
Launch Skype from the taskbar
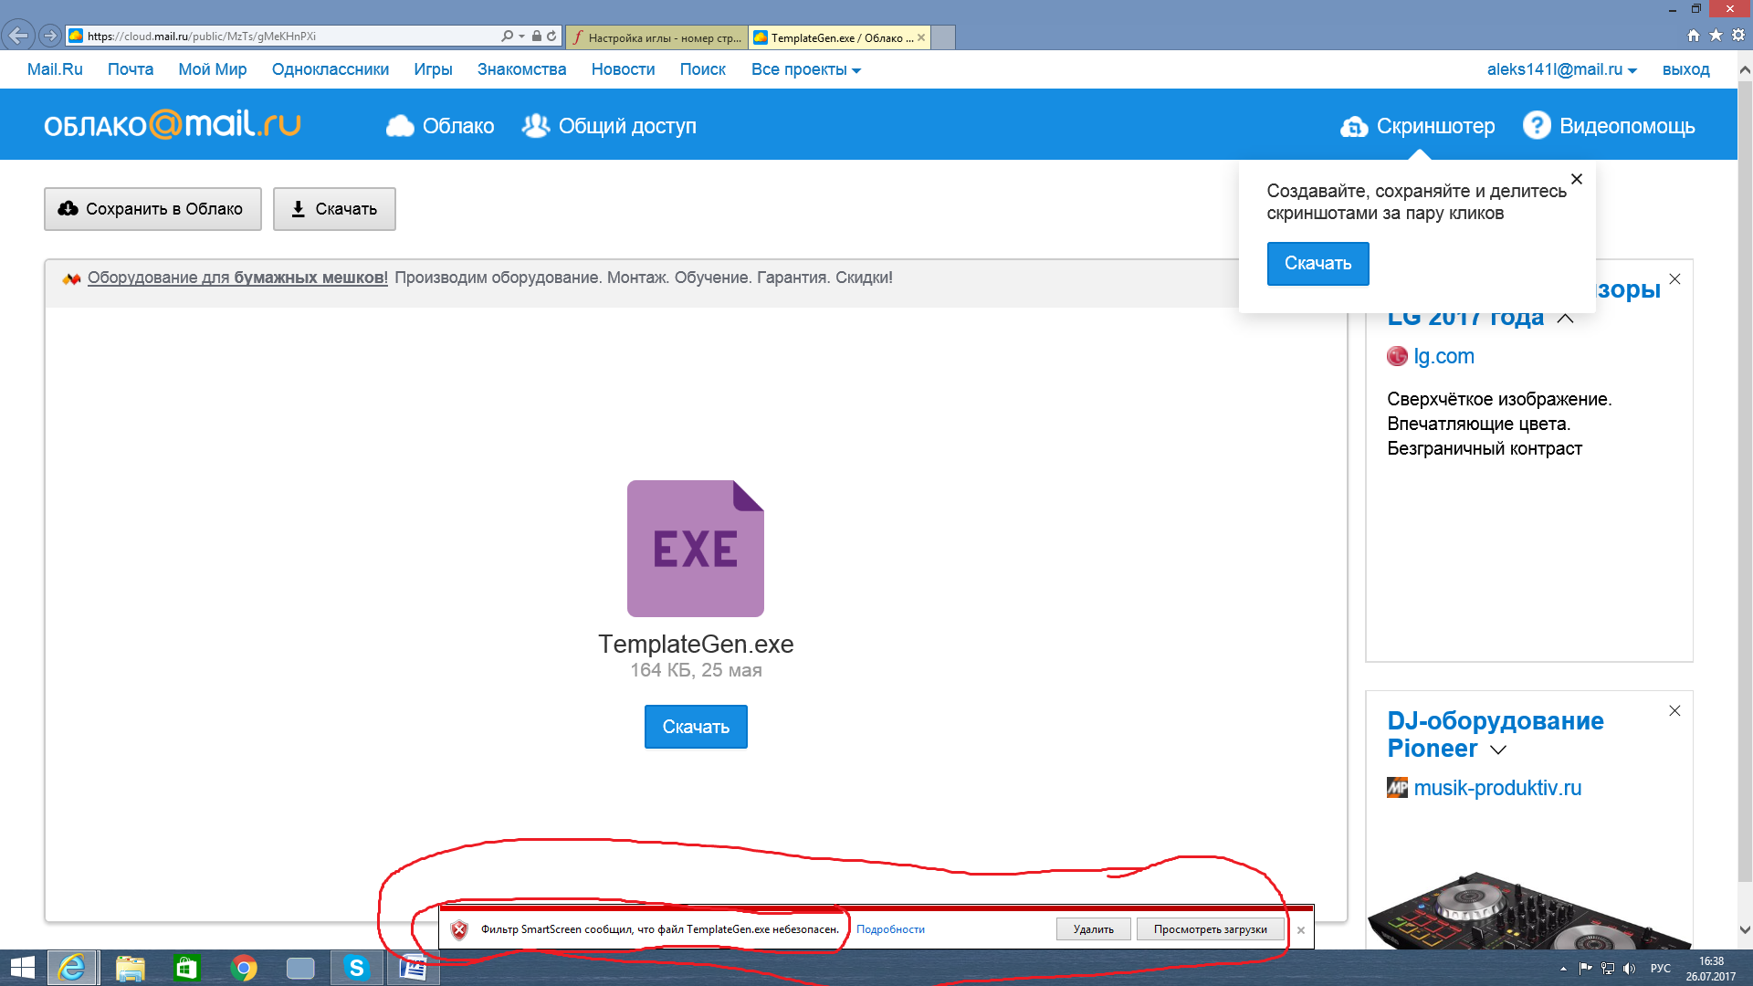(356, 968)
